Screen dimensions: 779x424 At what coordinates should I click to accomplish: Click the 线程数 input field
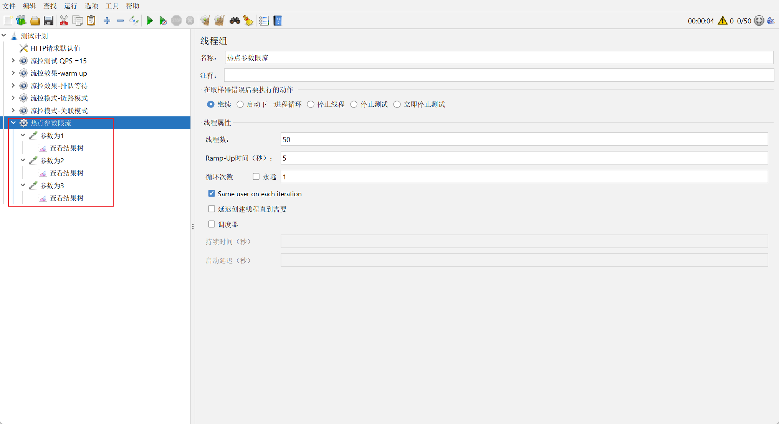(x=524, y=139)
